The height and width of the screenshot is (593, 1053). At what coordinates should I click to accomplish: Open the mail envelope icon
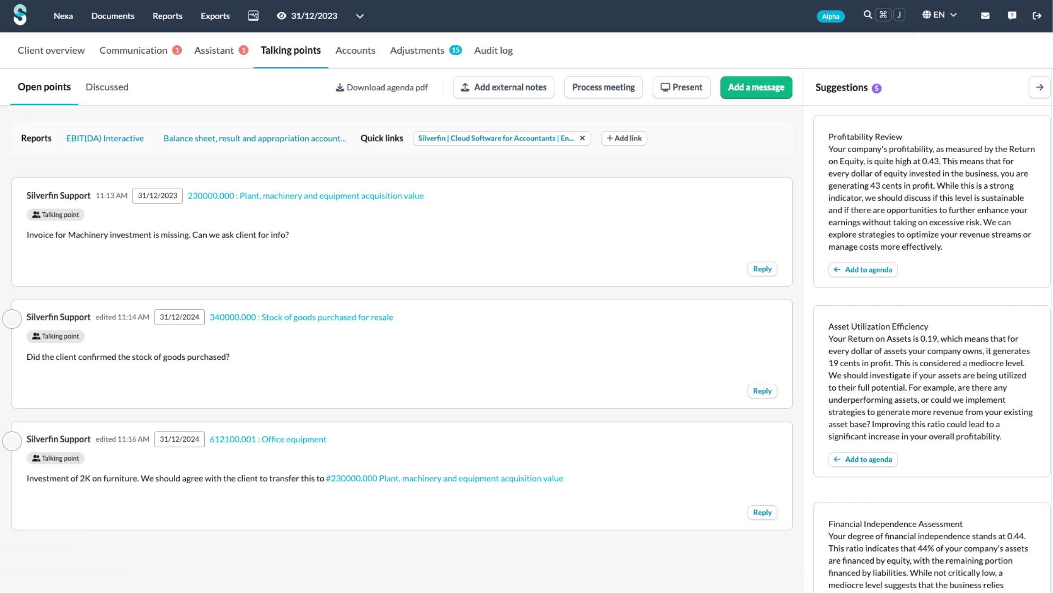(x=985, y=16)
